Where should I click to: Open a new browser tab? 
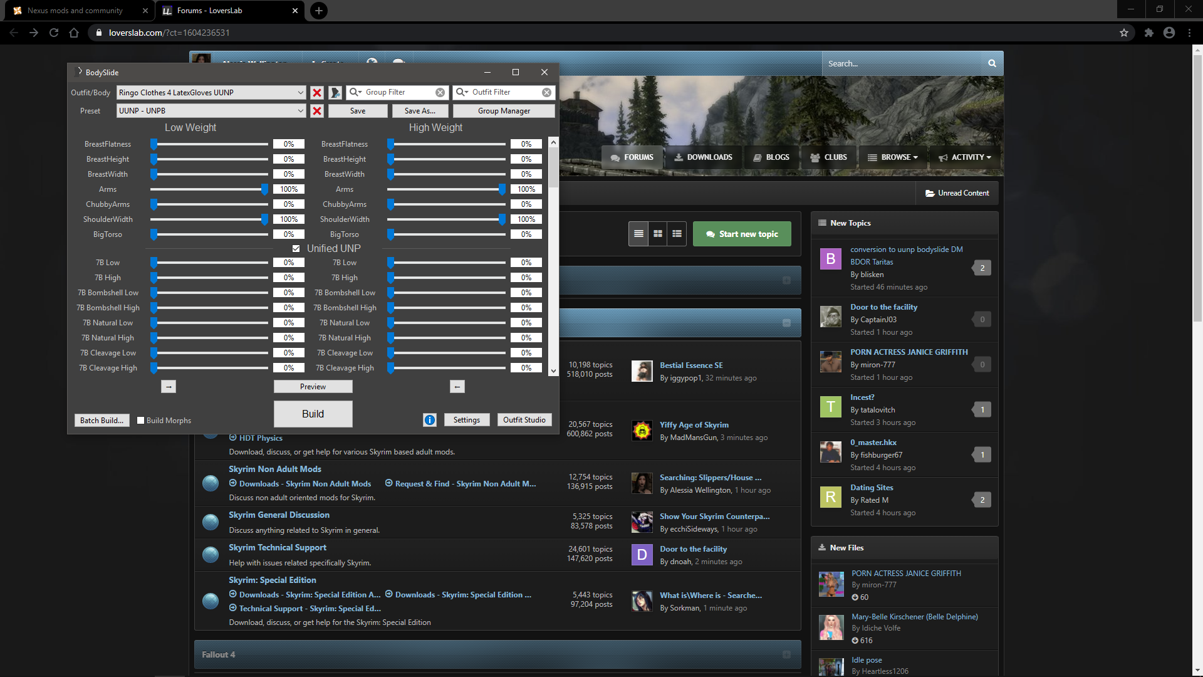point(319,11)
